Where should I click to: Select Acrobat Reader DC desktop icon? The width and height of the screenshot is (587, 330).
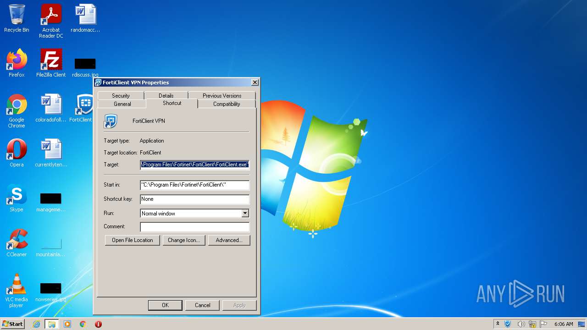51,21
